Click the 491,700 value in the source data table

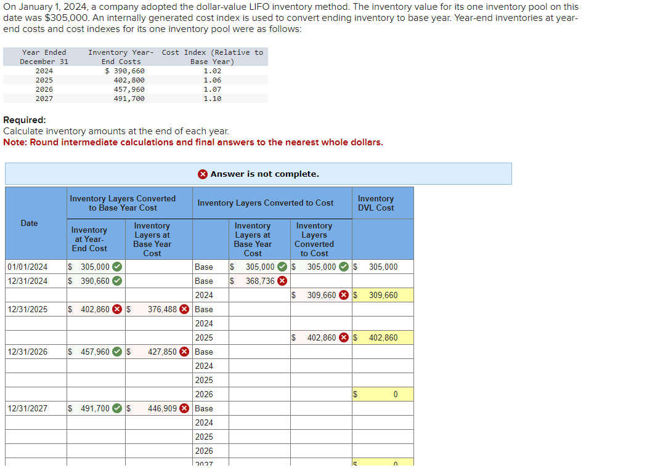(129, 99)
